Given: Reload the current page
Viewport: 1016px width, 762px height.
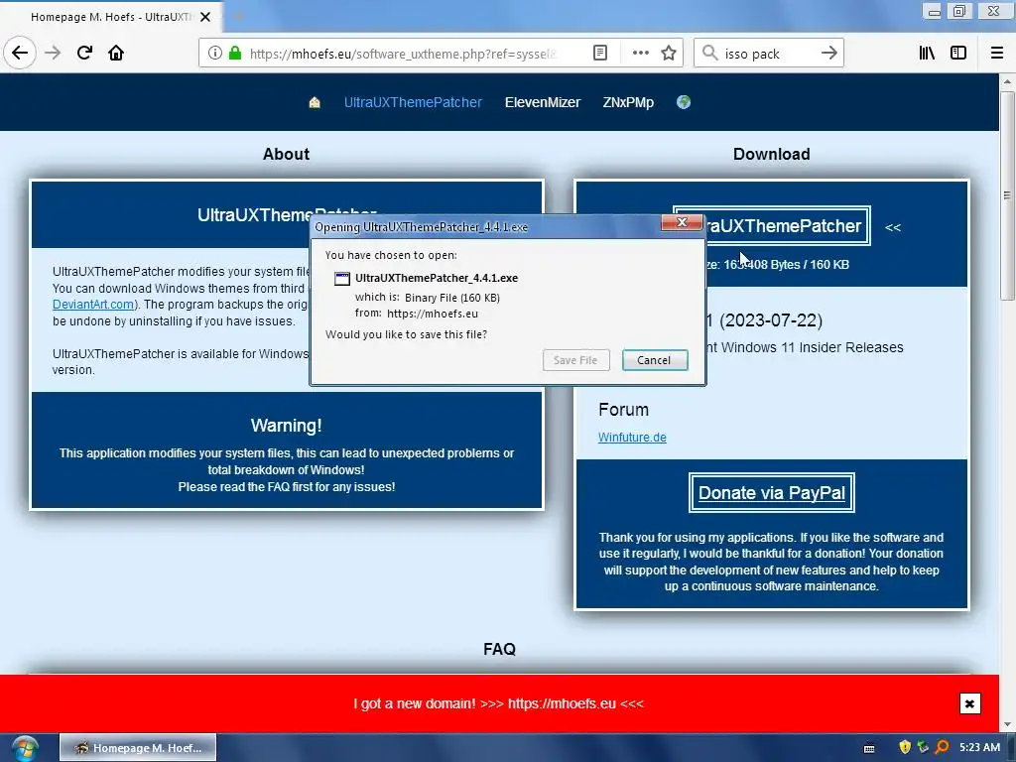Looking at the screenshot, I should point(85,54).
